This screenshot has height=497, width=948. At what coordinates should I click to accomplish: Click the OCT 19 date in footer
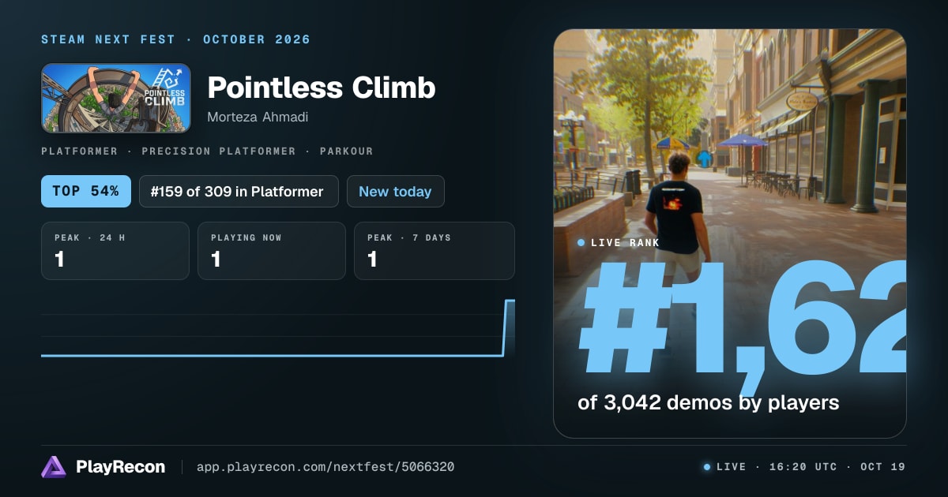pyautogui.click(x=883, y=467)
